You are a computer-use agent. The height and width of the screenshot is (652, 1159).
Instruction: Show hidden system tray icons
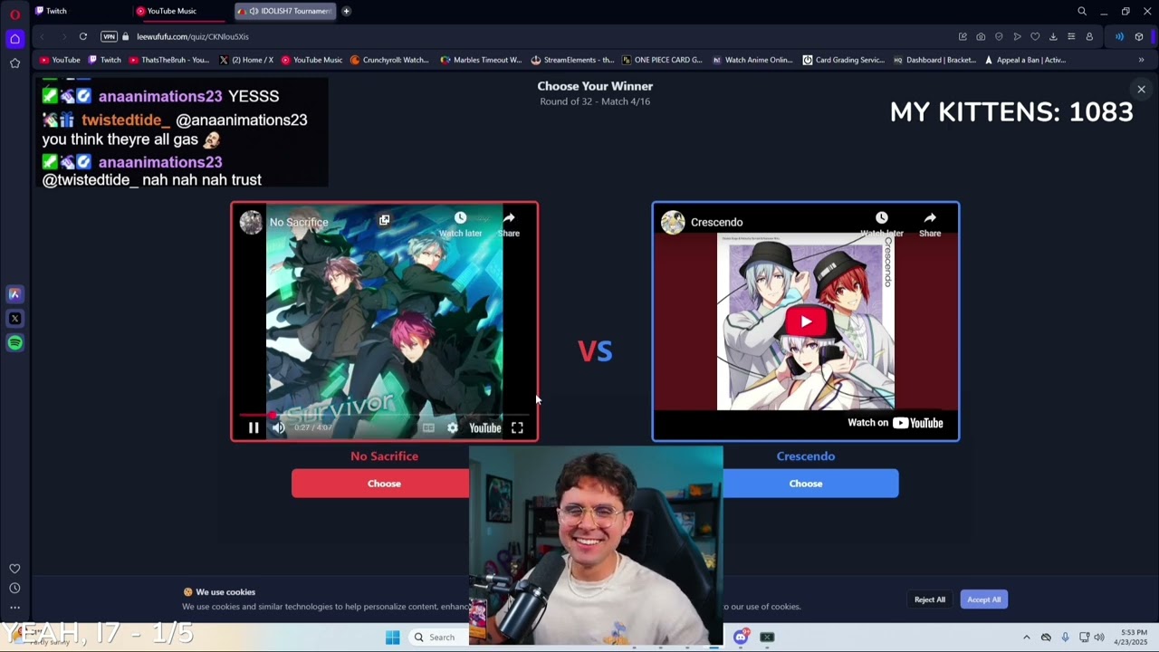pyautogui.click(x=1026, y=638)
